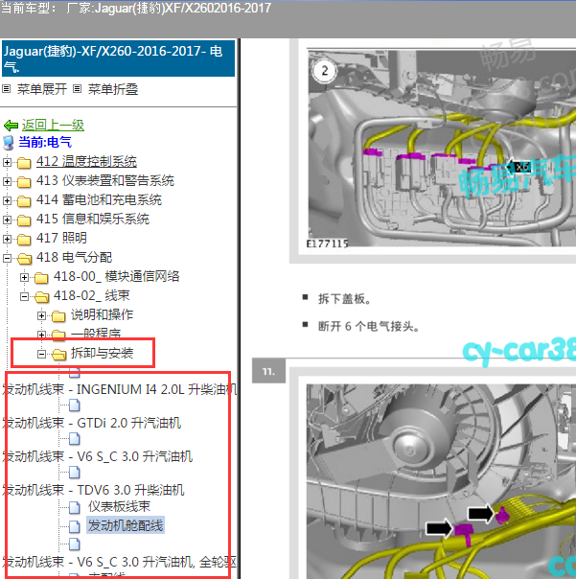Click the 414 蓄电池和充电系统 folder icon

24,201
